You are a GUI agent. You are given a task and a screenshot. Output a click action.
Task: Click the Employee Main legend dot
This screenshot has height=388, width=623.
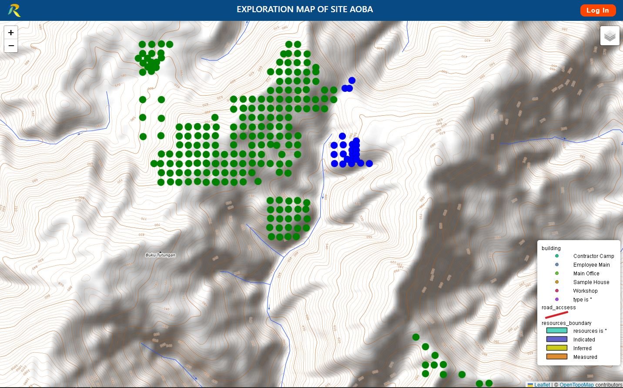(x=556, y=264)
